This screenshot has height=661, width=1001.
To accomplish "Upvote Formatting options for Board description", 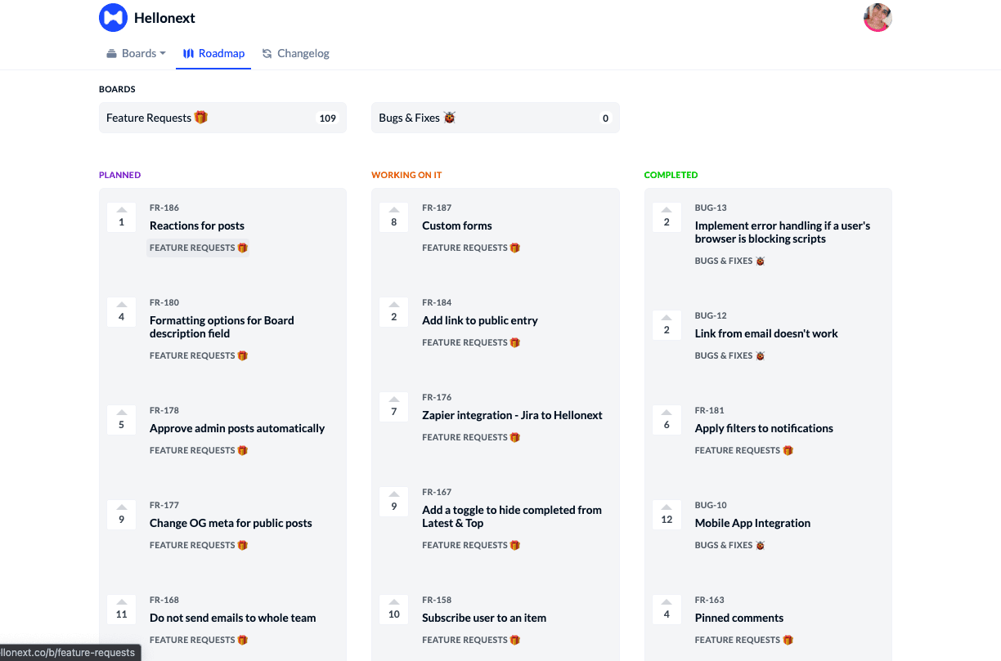I will 122,312.
